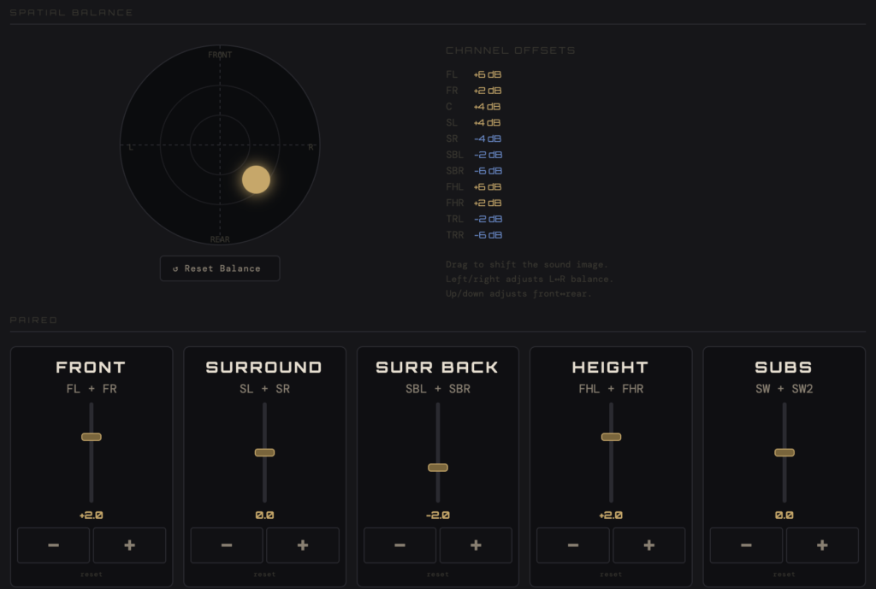Decrease SURROUND level with the minus button
Screen dimensions: 876x589
[x=227, y=545]
